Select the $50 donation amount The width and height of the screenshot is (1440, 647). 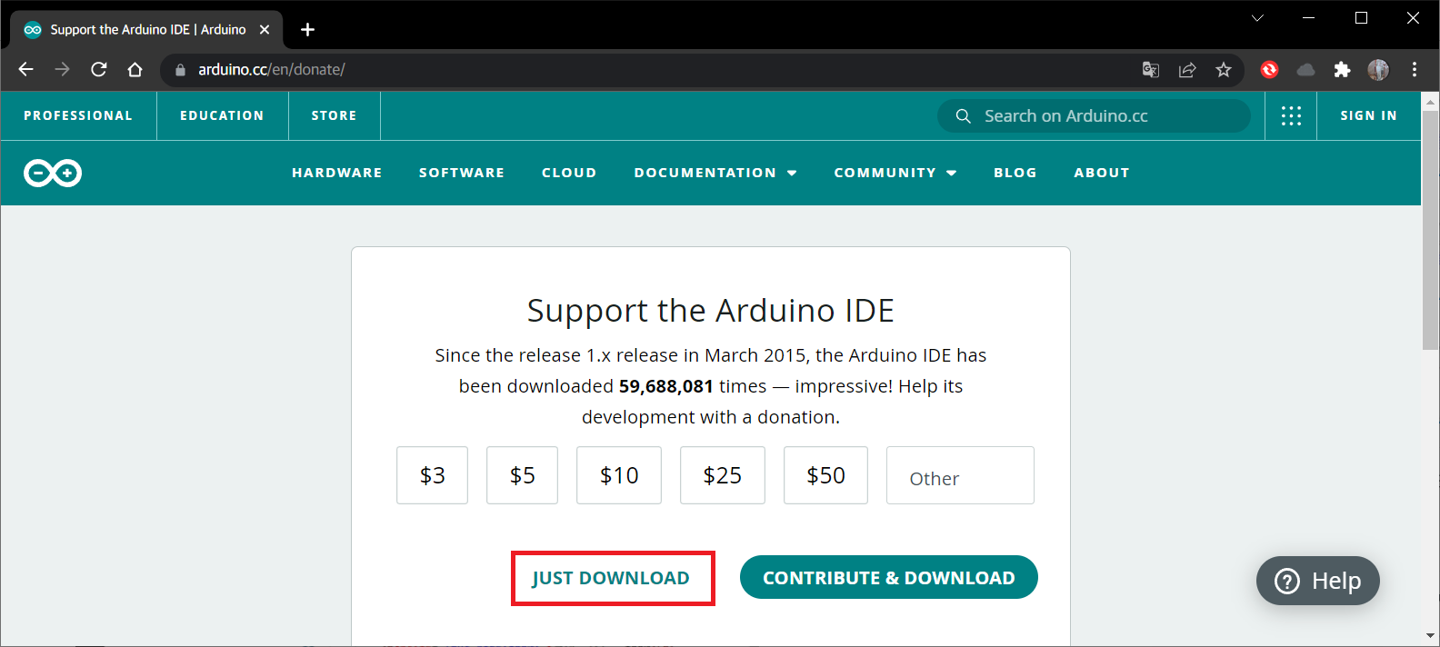coord(826,475)
